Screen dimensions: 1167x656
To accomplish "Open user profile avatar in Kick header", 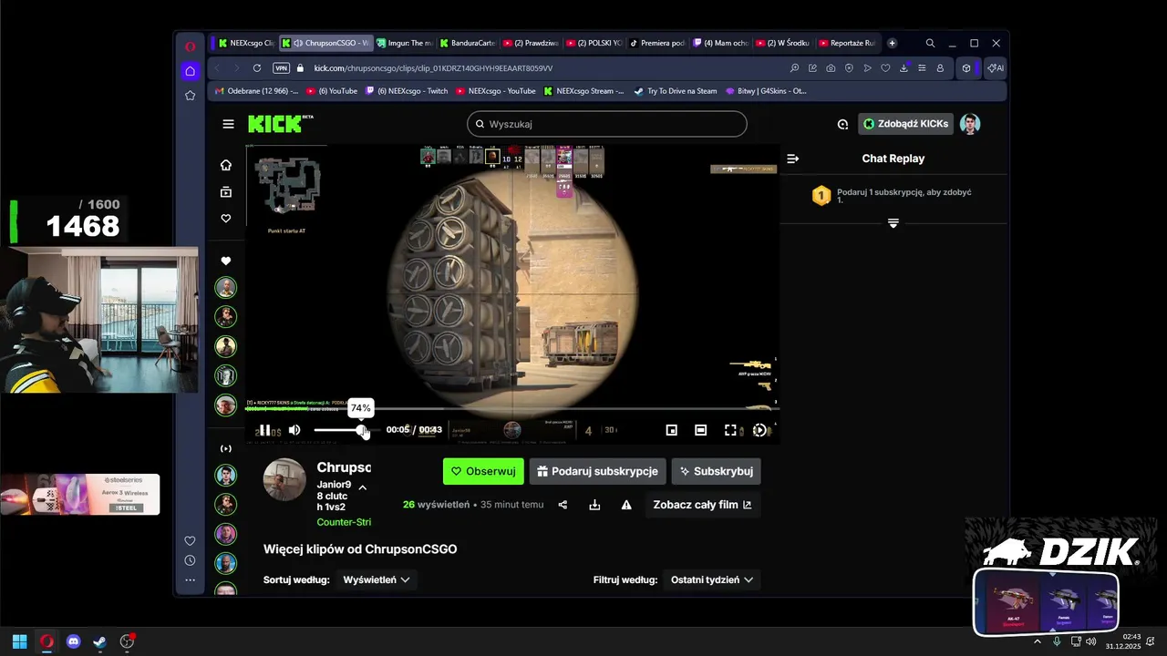I will pos(970,124).
